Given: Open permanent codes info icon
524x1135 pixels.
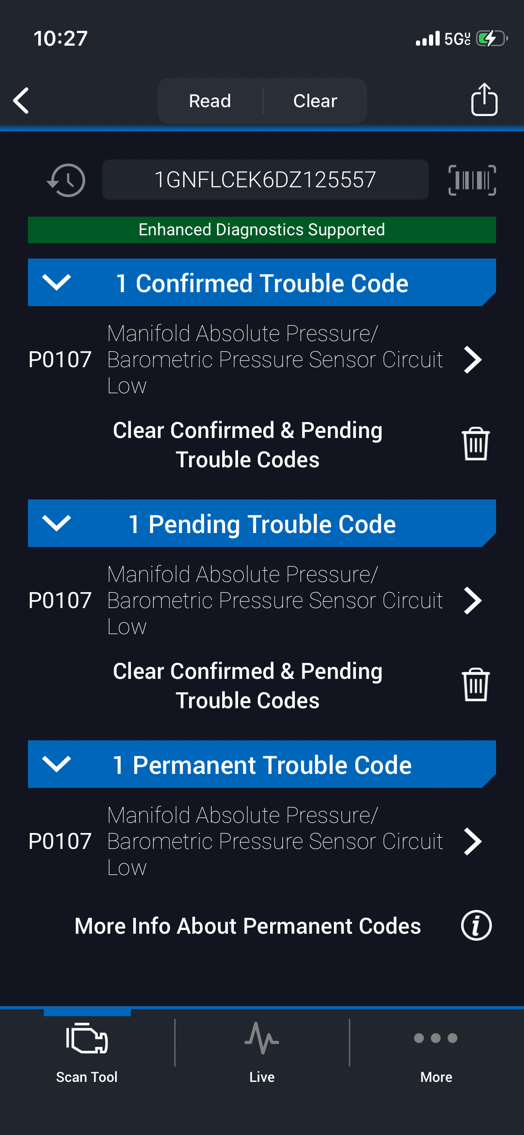Looking at the screenshot, I should pos(476,925).
